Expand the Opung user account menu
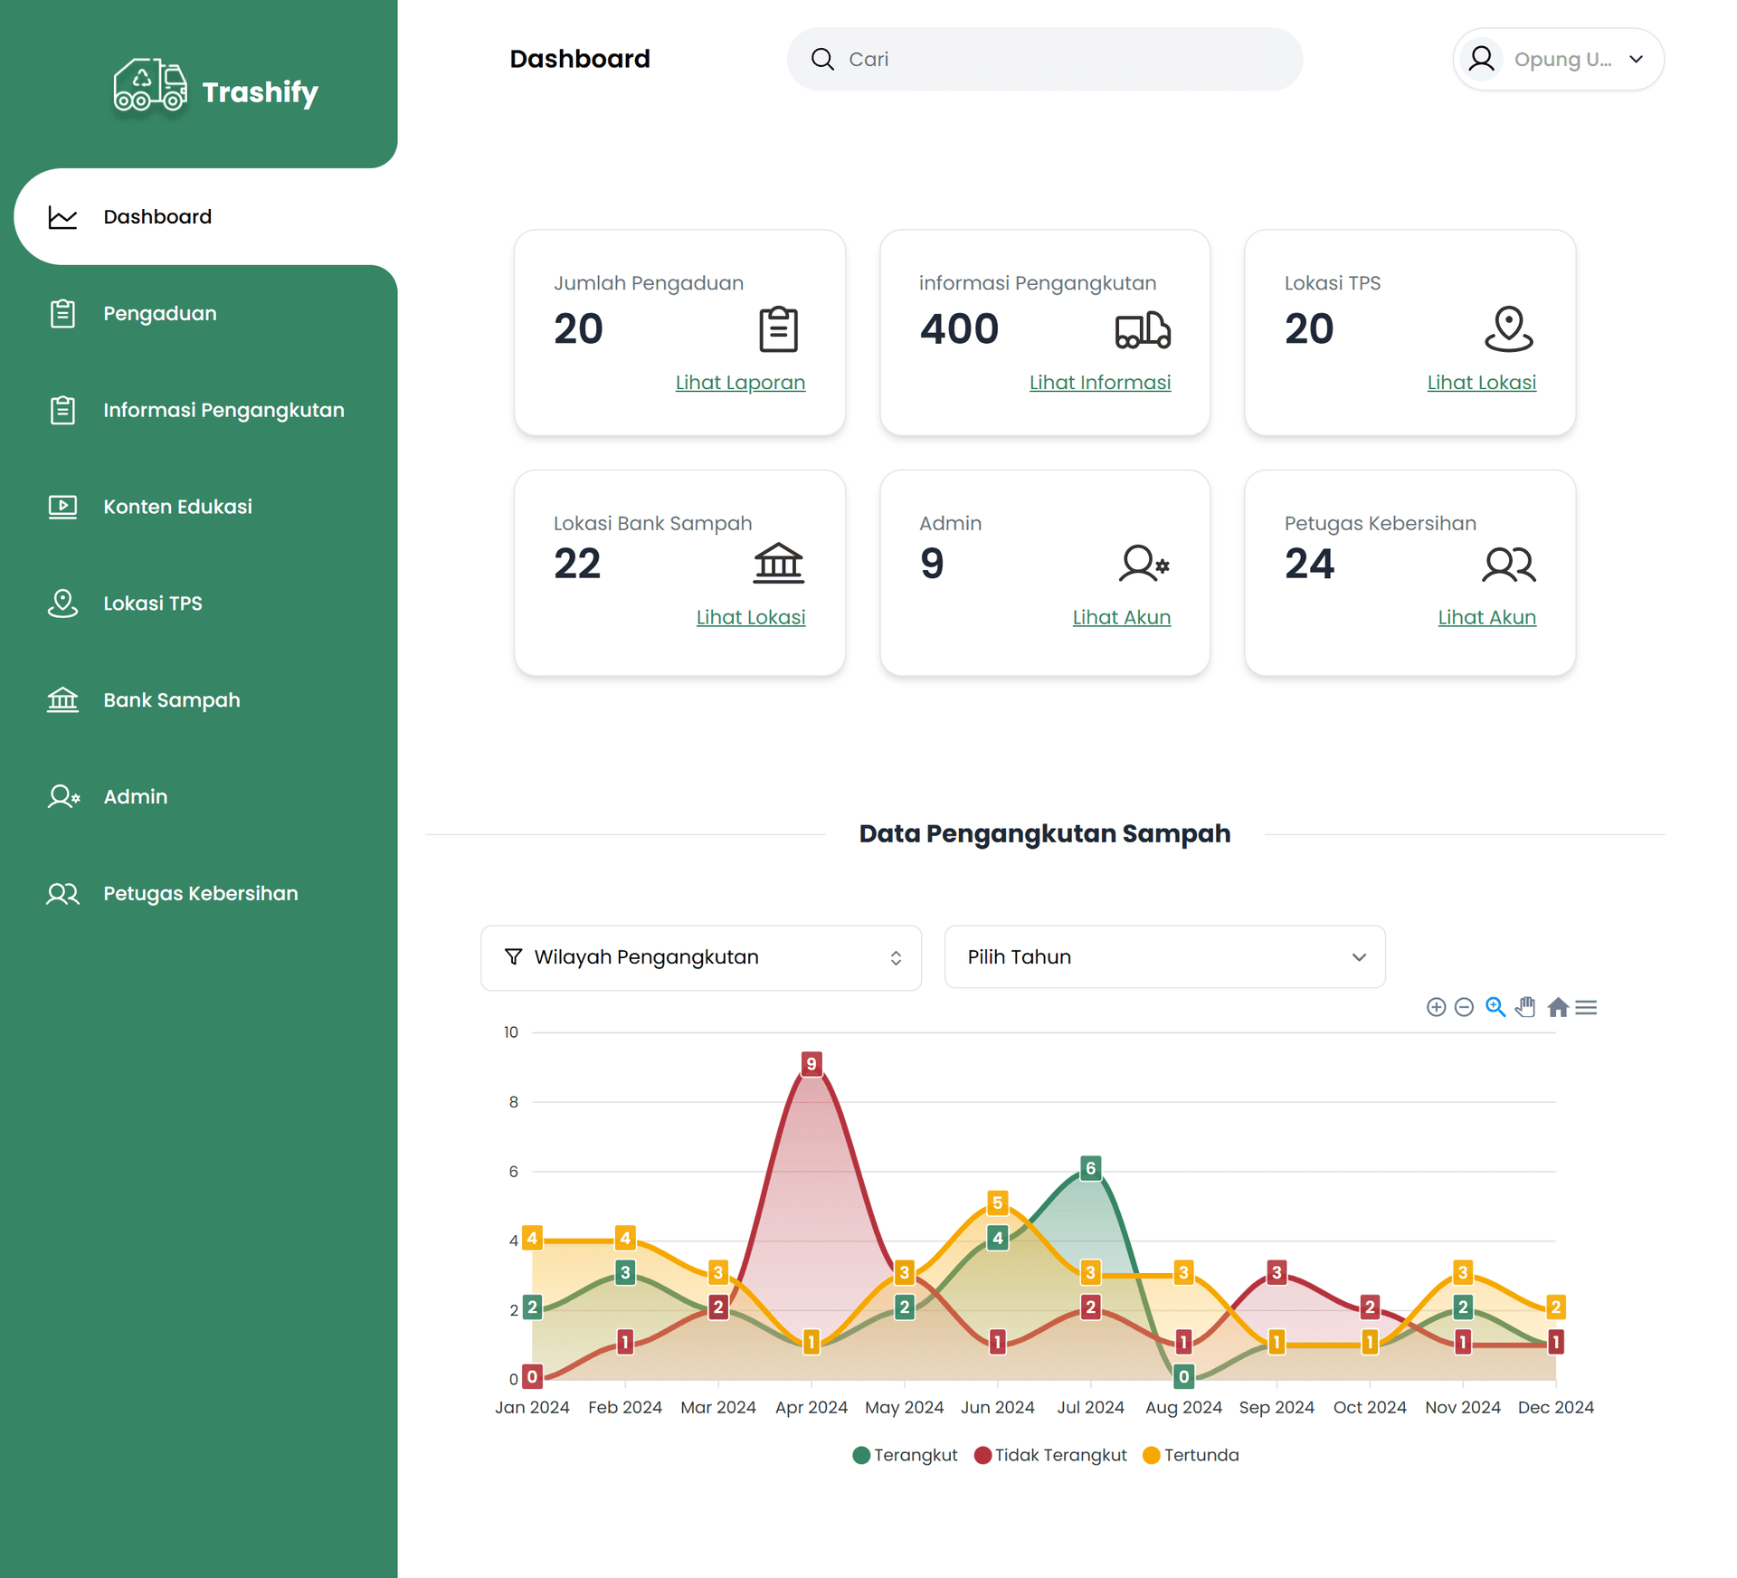This screenshot has width=1737, height=1578. pos(1558,59)
